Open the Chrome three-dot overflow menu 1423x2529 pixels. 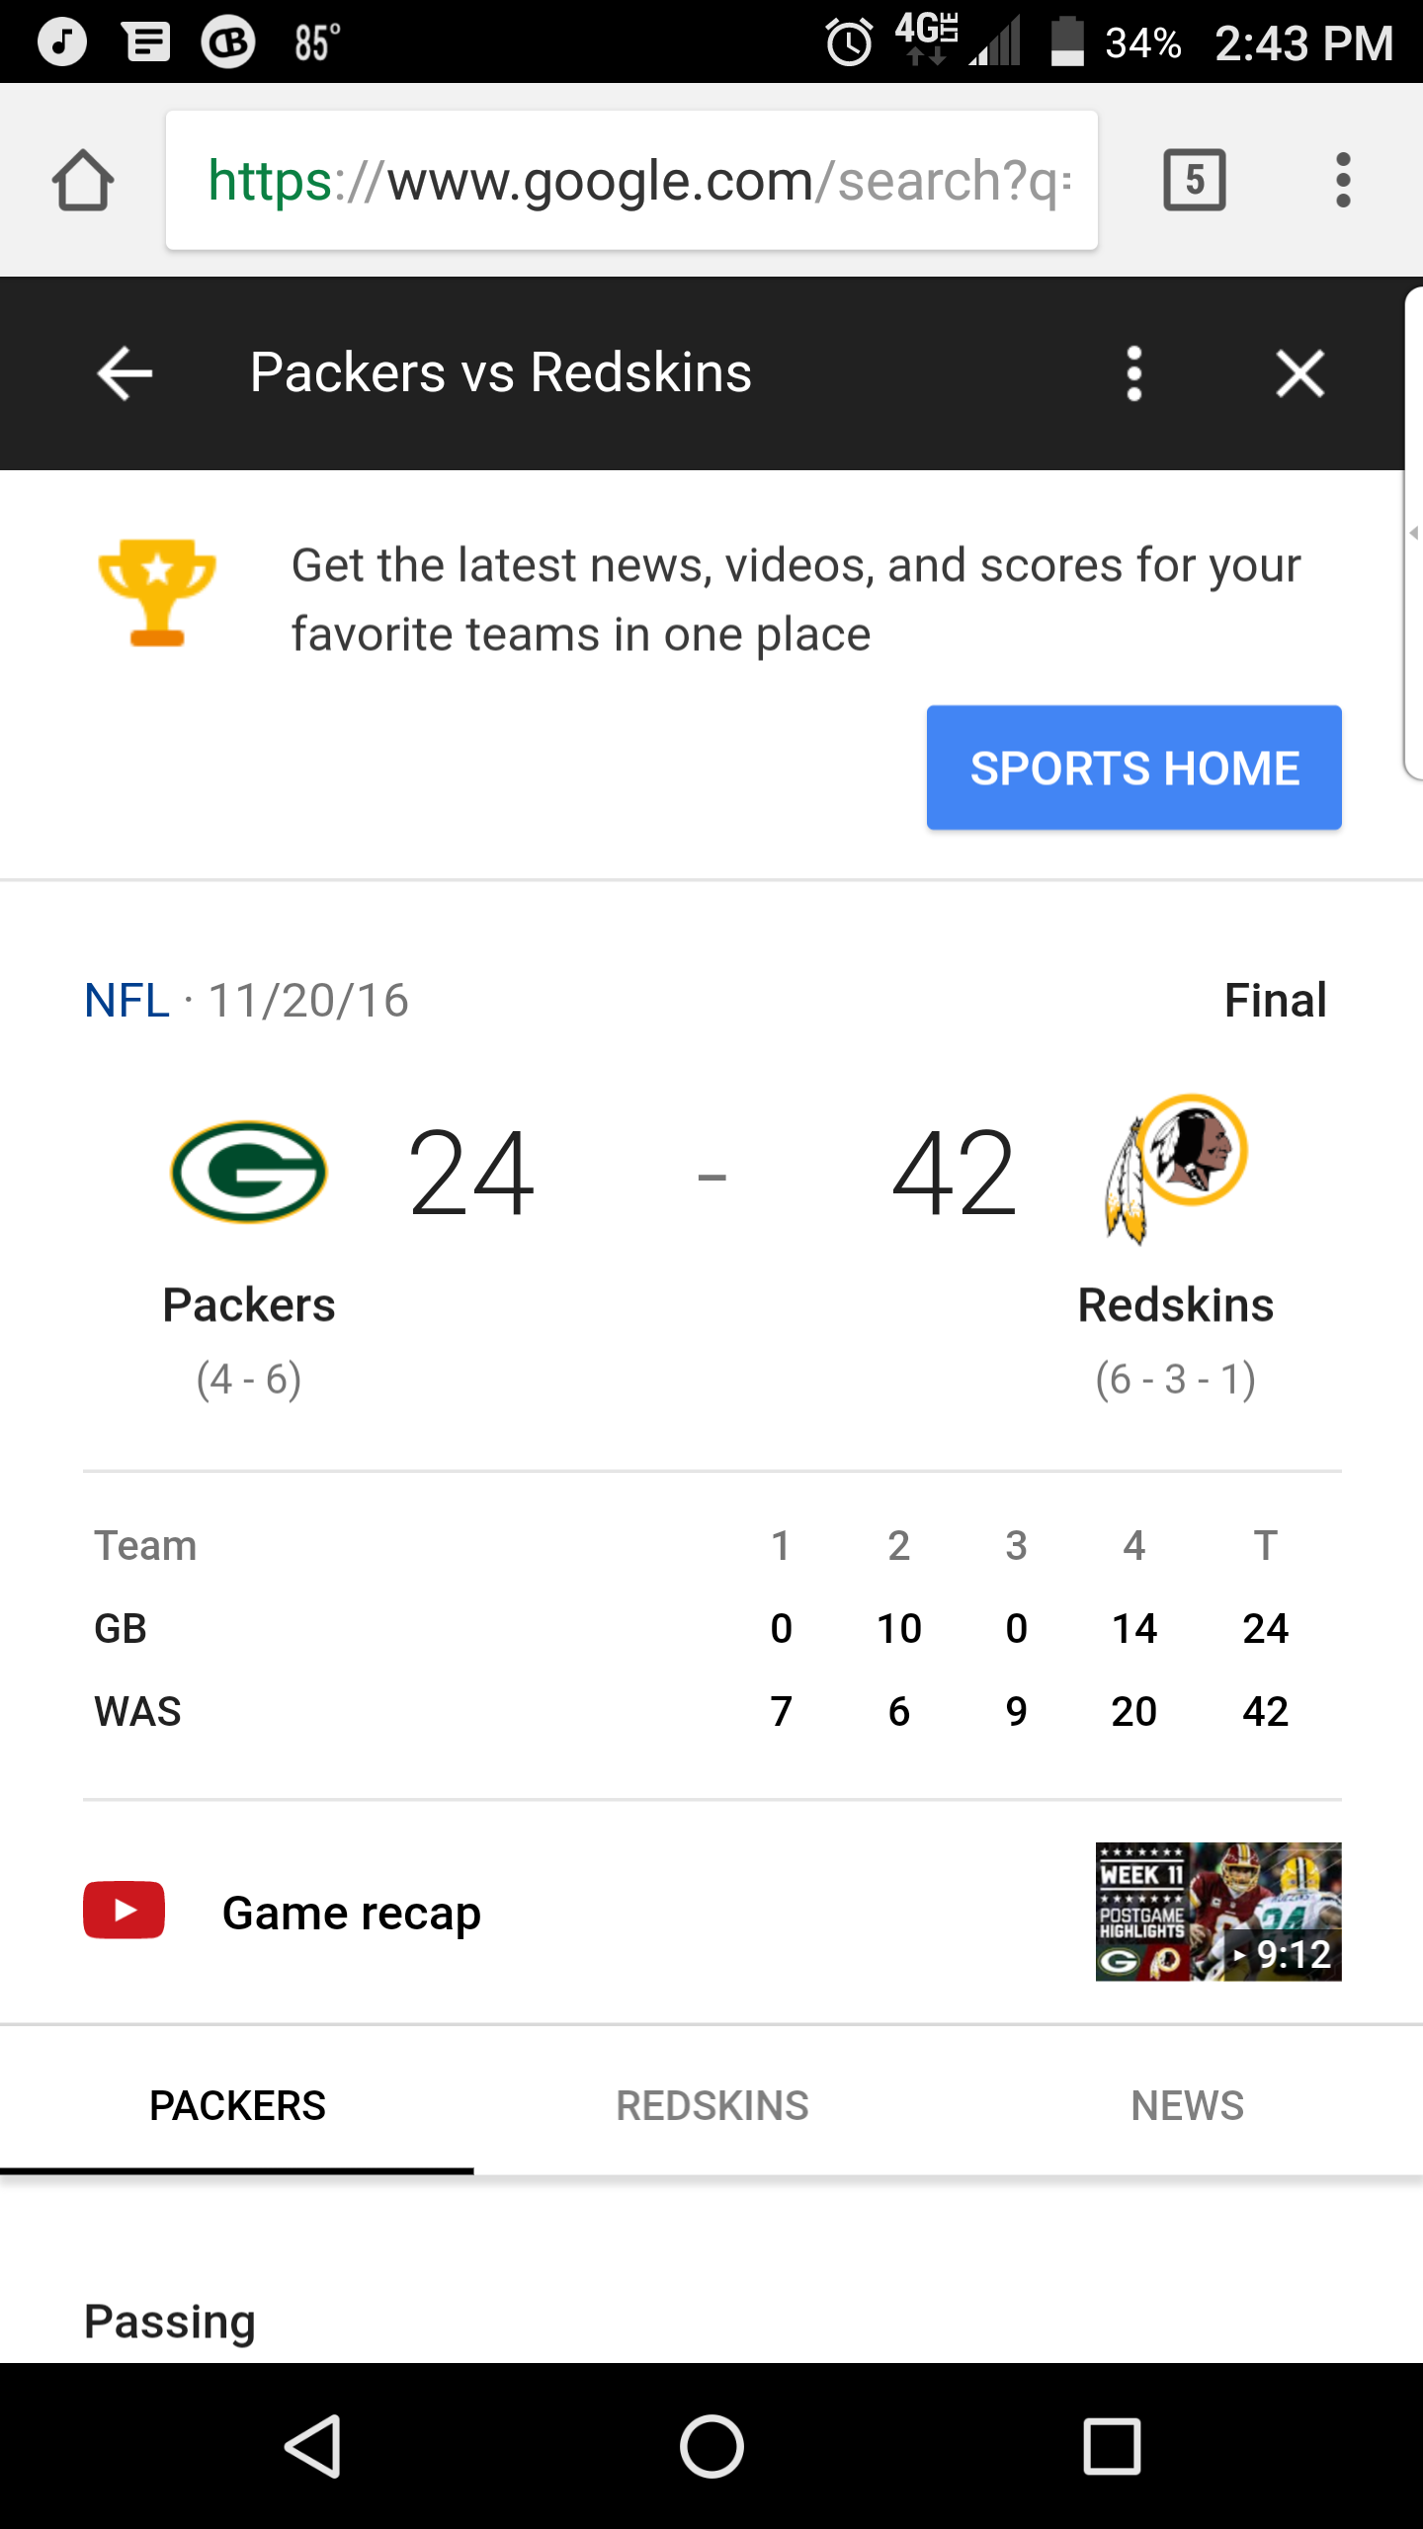click(1342, 180)
